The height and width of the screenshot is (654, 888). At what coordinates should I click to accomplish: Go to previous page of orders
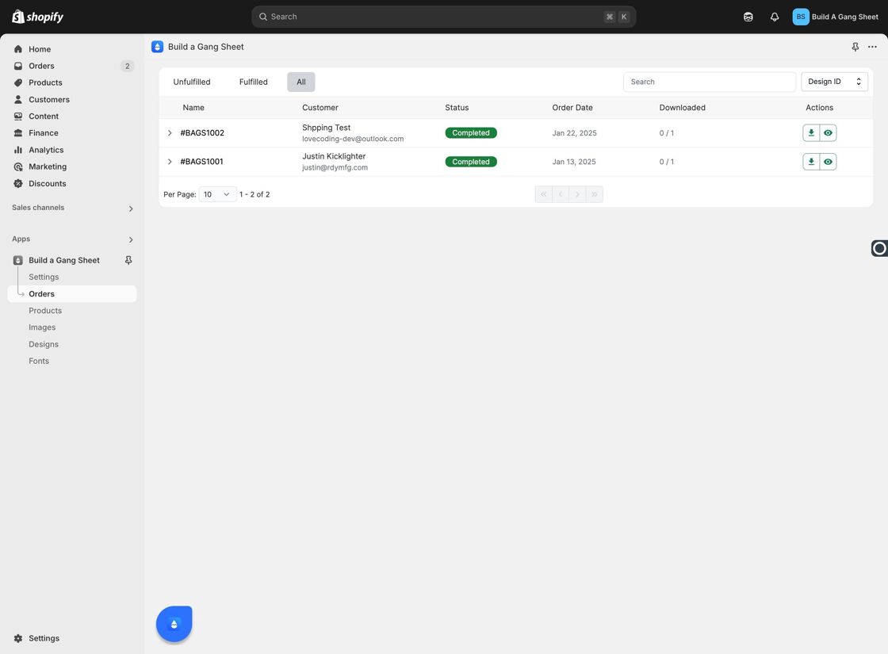(561, 194)
